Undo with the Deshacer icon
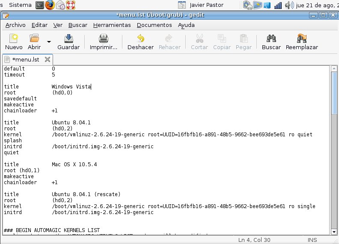The width and height of the screenshot is (339, 244). (141, 38)
